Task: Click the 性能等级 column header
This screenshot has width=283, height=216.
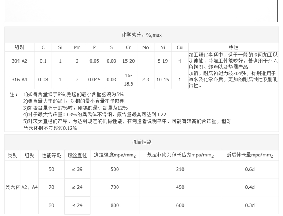Action: coord(51,155)
